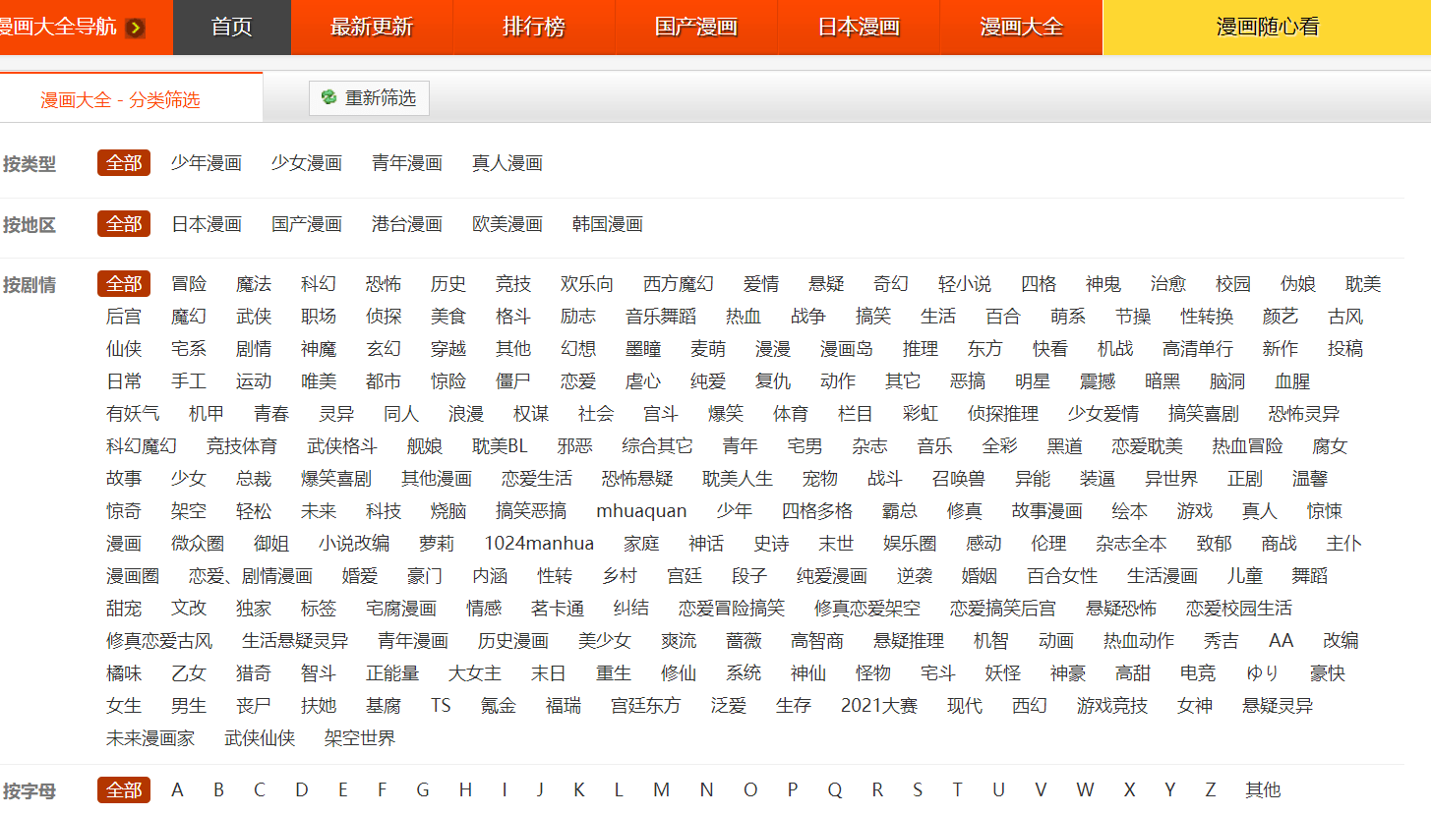Viewport: 1431px width, 816px height.
Task: Choose the 侦探推理 plot tag
Action: point(1002,414)
